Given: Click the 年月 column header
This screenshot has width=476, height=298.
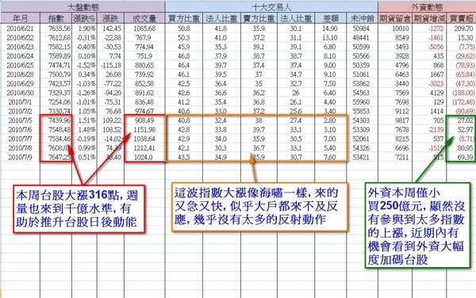Looking at the screenshot, I should pyautogui.click(x=21, y=18).
